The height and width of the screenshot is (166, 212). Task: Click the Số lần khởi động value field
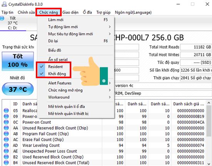196,70
